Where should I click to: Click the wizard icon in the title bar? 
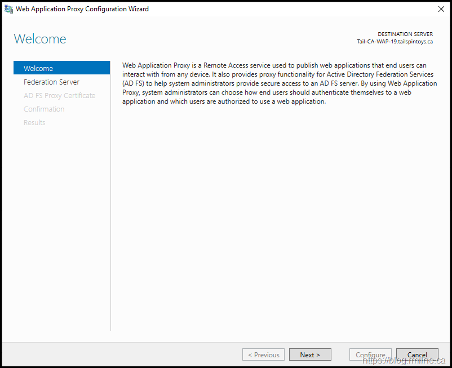8,9
